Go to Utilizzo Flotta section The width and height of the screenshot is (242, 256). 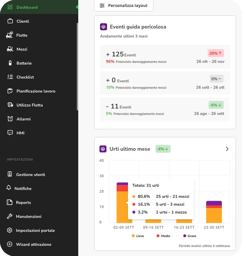pos(30,105)
